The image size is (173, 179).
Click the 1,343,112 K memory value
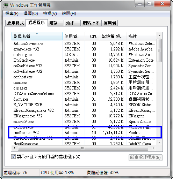113,133
